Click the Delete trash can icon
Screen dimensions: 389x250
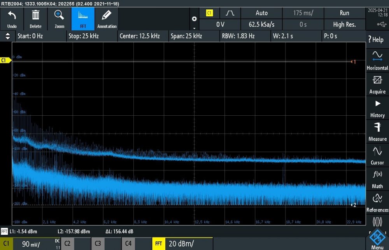pyautogui.click(x=35, y=16)
